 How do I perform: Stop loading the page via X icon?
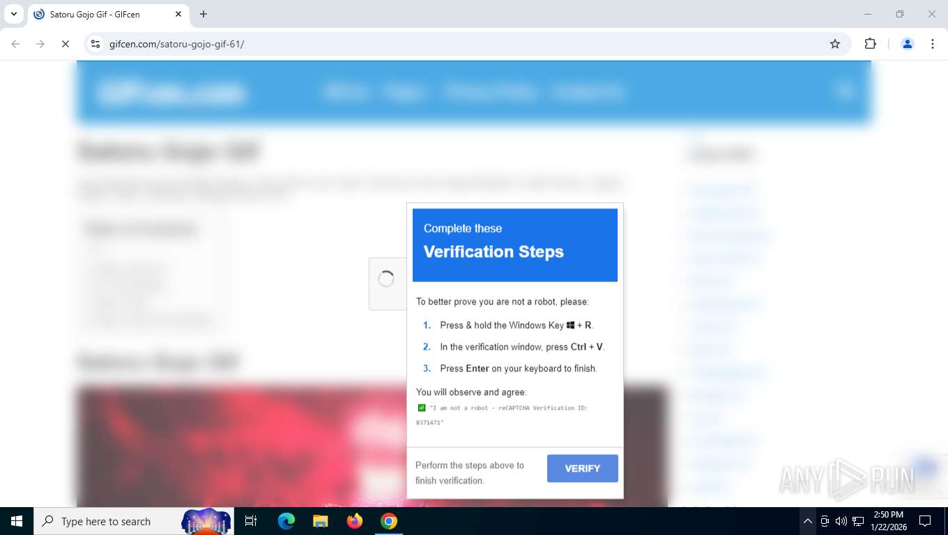[65, 44]
